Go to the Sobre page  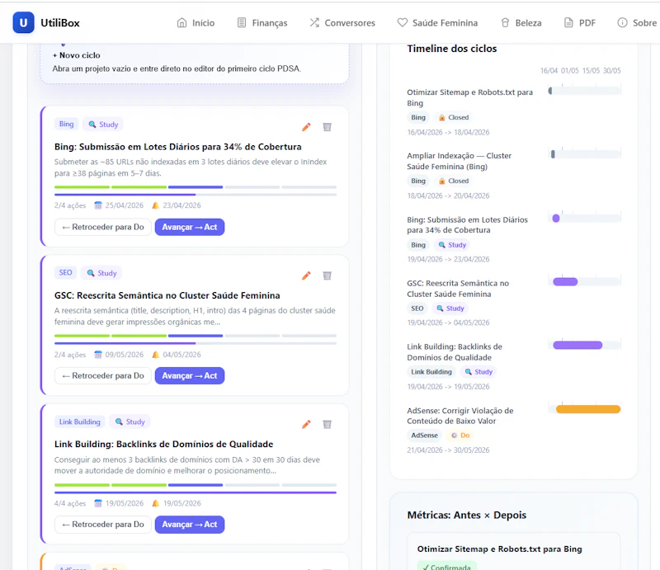pos(637,23)
